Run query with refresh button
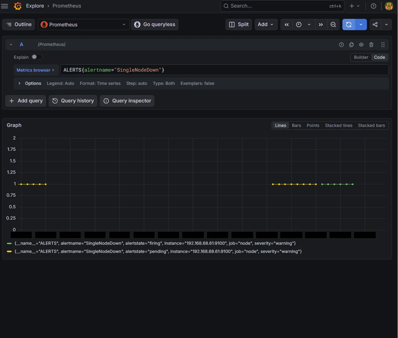 coord(349,25)
